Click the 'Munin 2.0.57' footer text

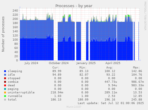(74, 107)
